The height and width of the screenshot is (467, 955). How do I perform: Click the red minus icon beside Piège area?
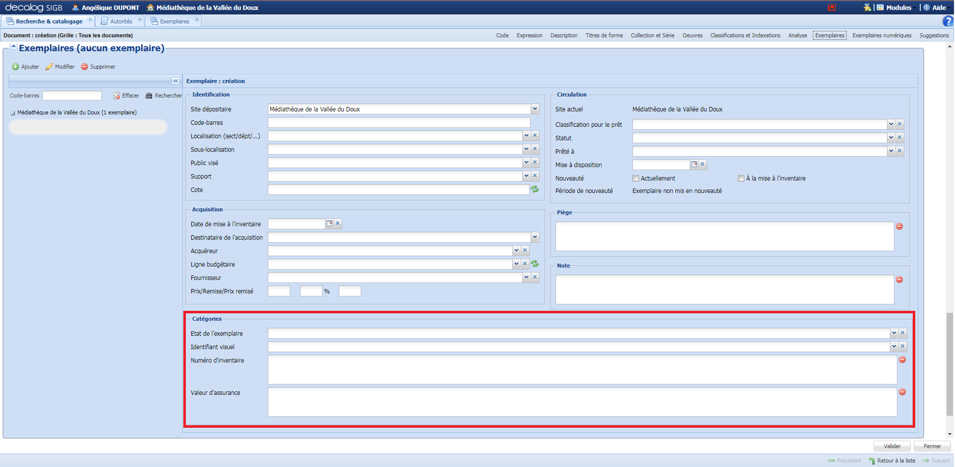click(899, 225)
